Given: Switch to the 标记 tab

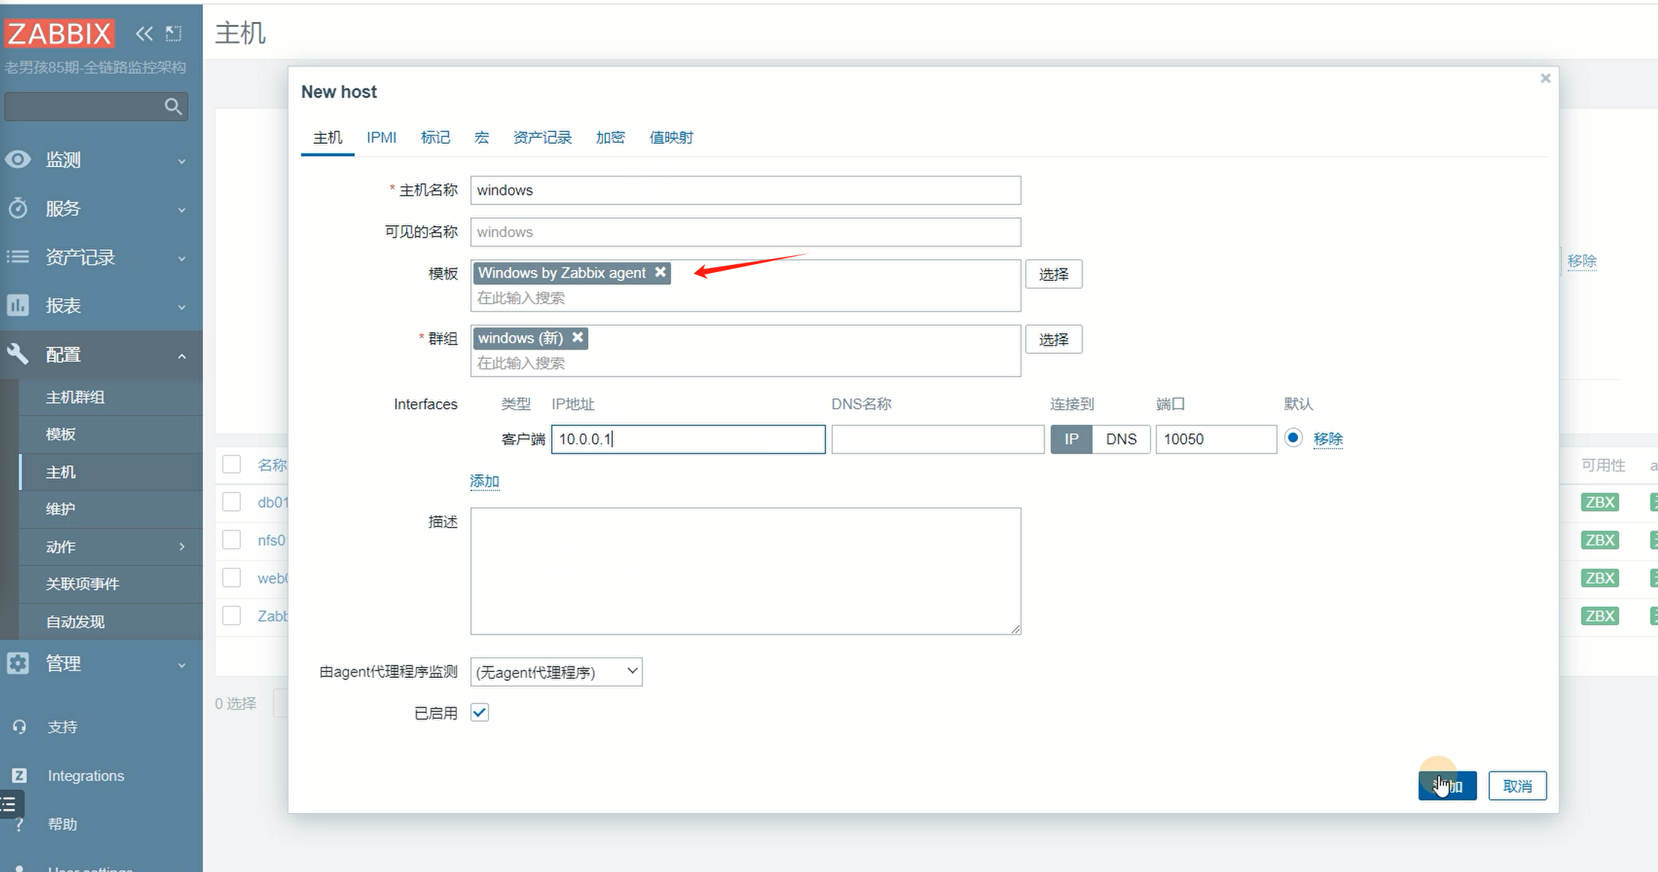Looking at the screenshot, I should 435,137.
